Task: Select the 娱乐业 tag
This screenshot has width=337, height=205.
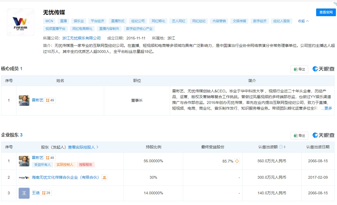Action: (79, 21)
